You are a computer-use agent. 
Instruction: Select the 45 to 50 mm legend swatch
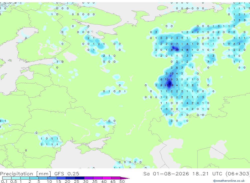pos(116,178)
